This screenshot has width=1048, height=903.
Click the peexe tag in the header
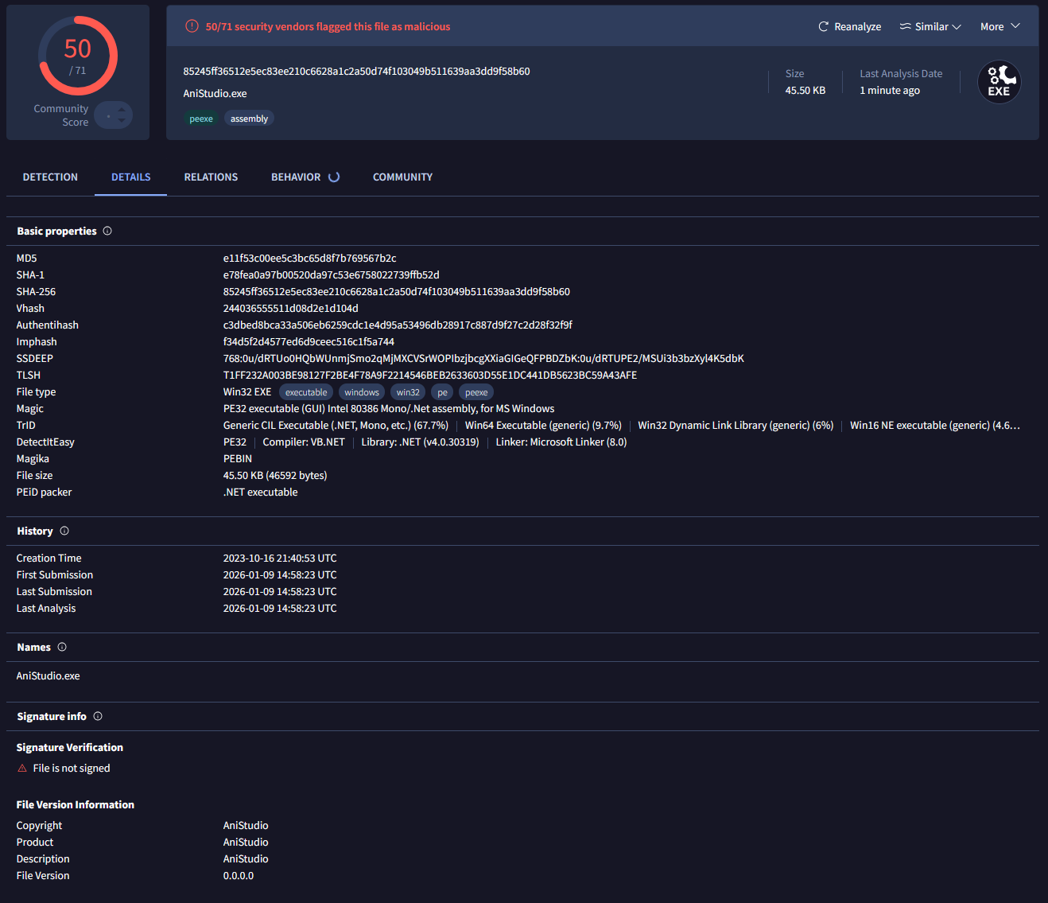(x=201, y=119)
